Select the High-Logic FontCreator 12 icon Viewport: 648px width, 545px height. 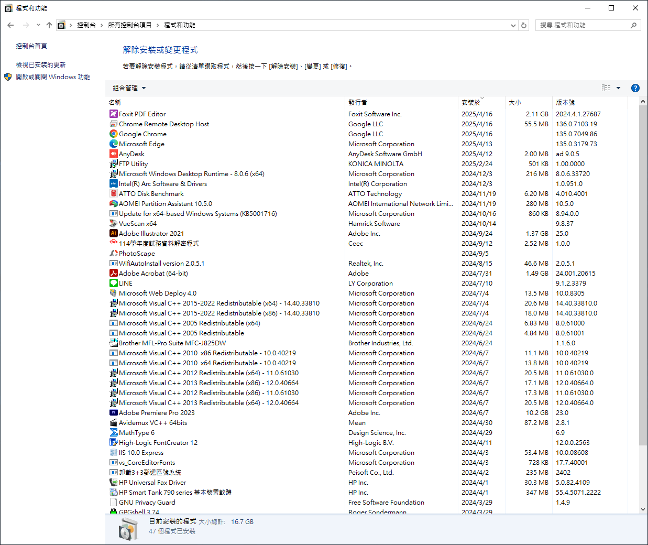pos(114,442)
